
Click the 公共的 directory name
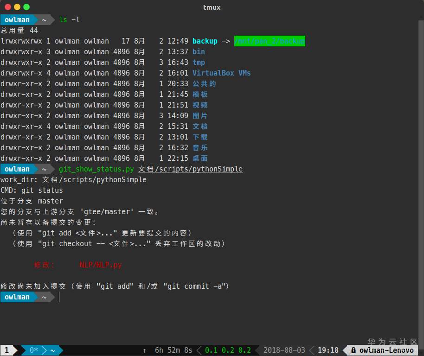[x=204, y=84]
